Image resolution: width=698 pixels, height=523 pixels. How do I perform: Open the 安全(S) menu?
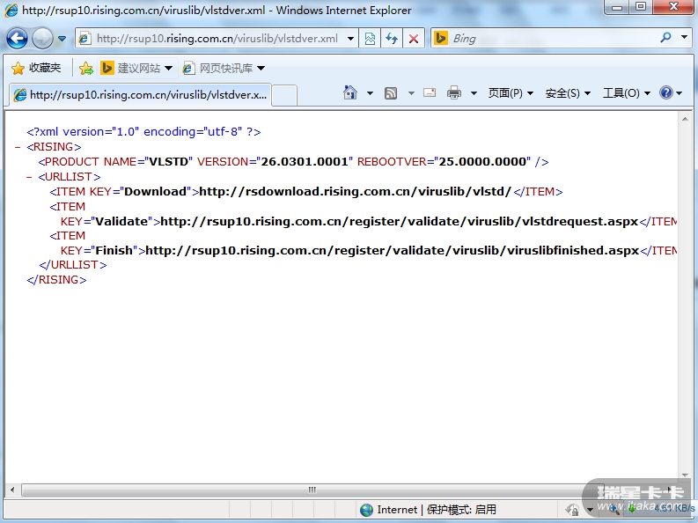tap(568, 93)
